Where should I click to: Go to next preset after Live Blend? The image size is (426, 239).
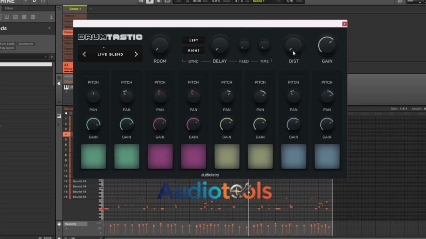136,54
